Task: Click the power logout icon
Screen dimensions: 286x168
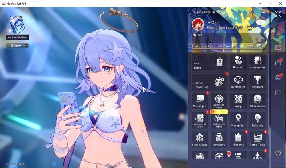Action: pyautogui.click(x=278, y=153)
